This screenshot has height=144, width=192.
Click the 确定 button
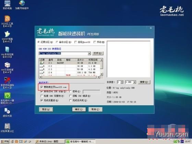[79, 109]
